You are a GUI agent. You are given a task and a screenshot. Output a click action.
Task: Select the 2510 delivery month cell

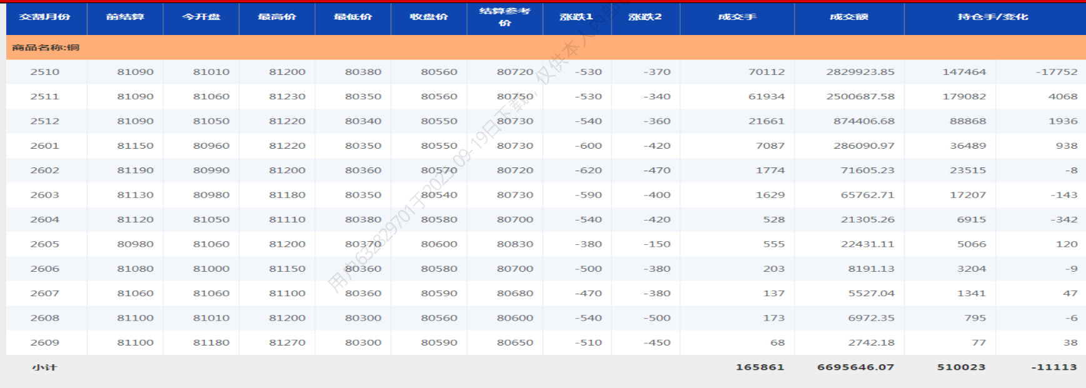click(x=45, y=72)
